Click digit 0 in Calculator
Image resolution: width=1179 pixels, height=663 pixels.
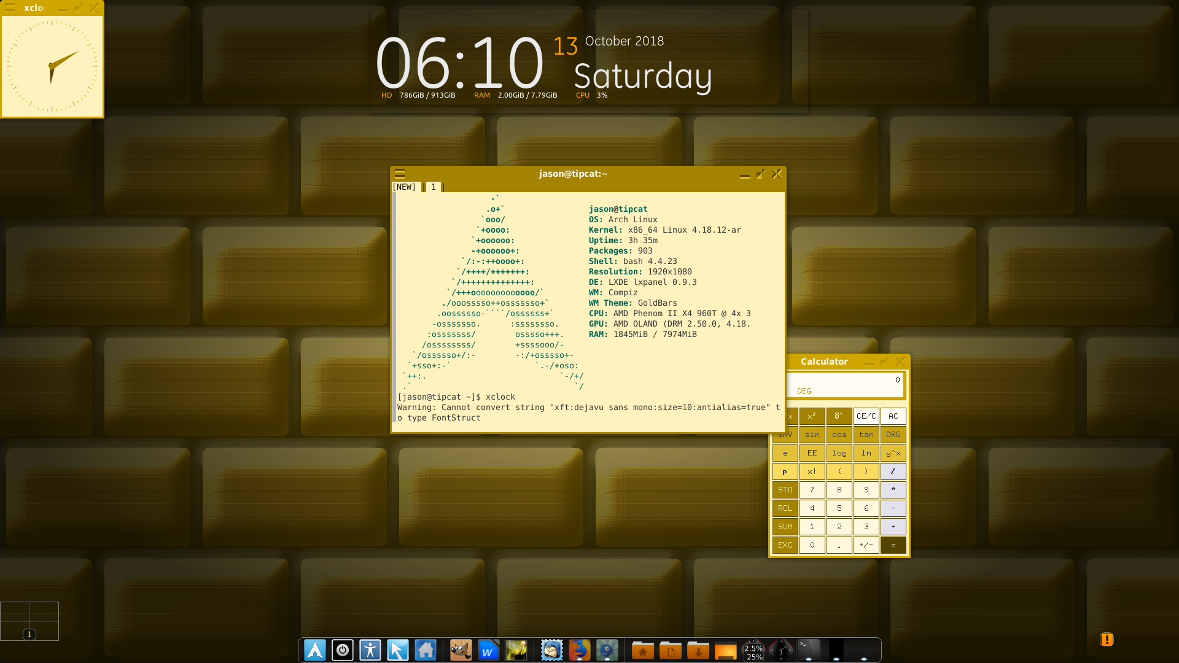pos(812,545)
